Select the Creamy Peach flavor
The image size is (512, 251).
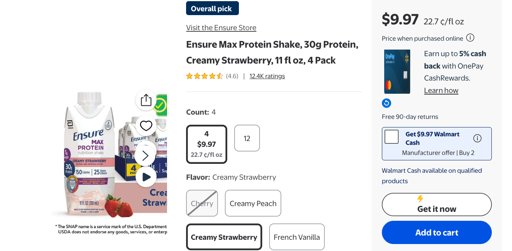[x=253, y=203]
